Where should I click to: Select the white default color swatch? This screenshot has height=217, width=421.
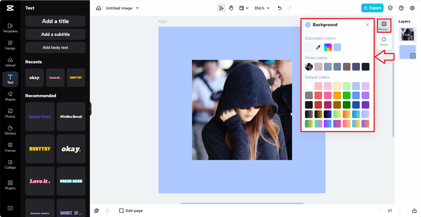[x=309, y=86]
